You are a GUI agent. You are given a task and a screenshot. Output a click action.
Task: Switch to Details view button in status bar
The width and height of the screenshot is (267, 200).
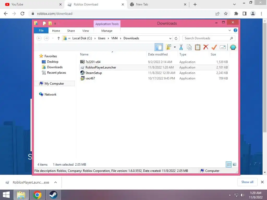click(228, 164)
